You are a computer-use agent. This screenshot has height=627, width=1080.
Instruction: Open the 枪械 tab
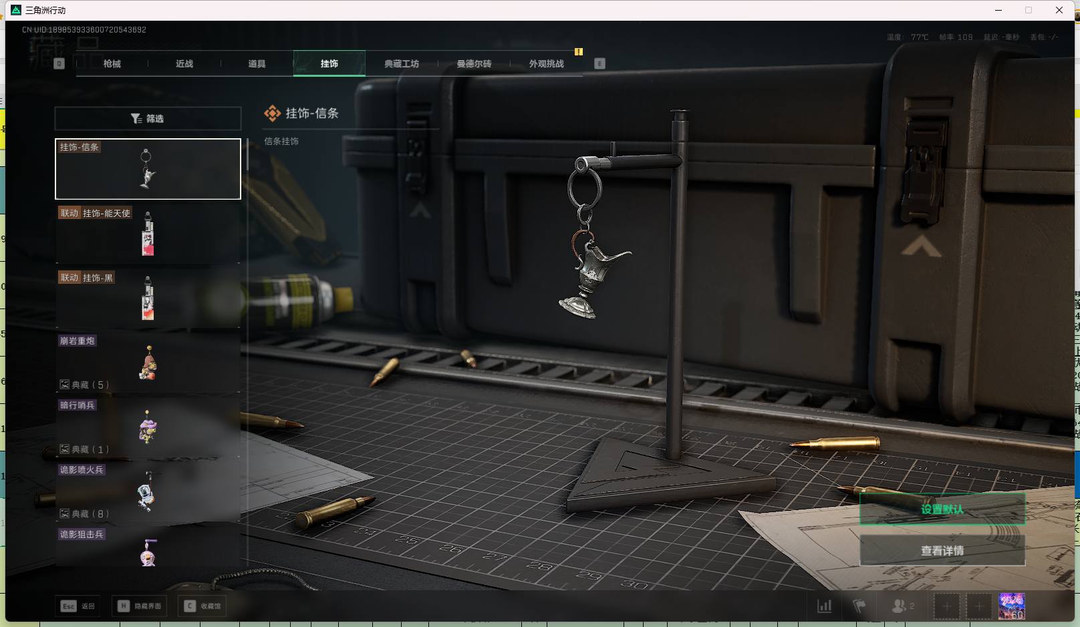[112, 63]
